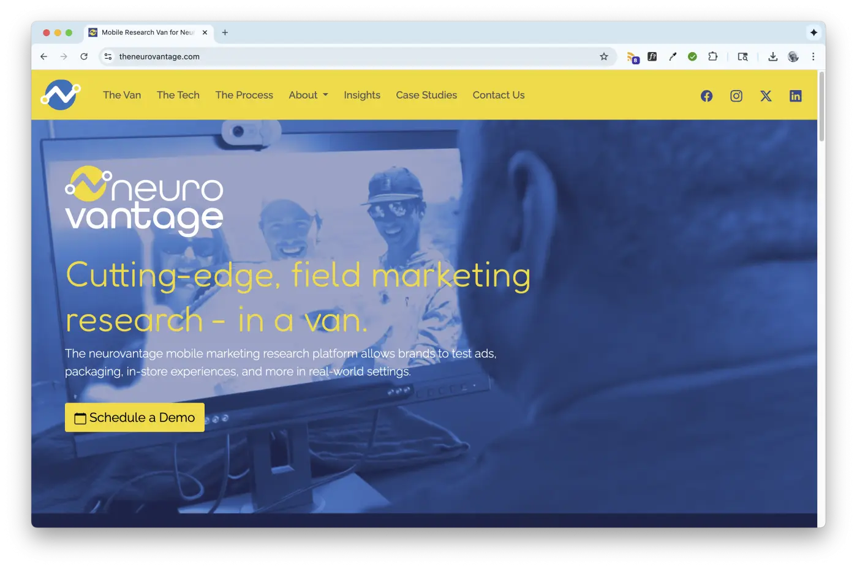This screenshot has width=857, height=569.
Task: Click the Gemini sparkle icon in tab bar
Action: pyautogui.click(x=814, y=32)
